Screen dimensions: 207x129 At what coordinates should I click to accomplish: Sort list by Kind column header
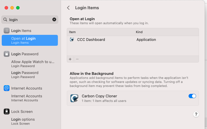tap(139, 32)
